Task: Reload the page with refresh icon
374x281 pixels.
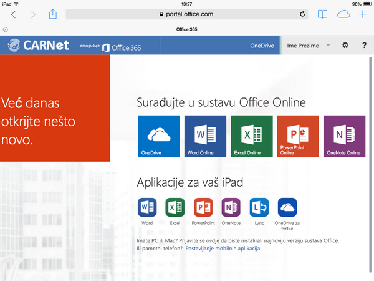Action: coord(302,14)
